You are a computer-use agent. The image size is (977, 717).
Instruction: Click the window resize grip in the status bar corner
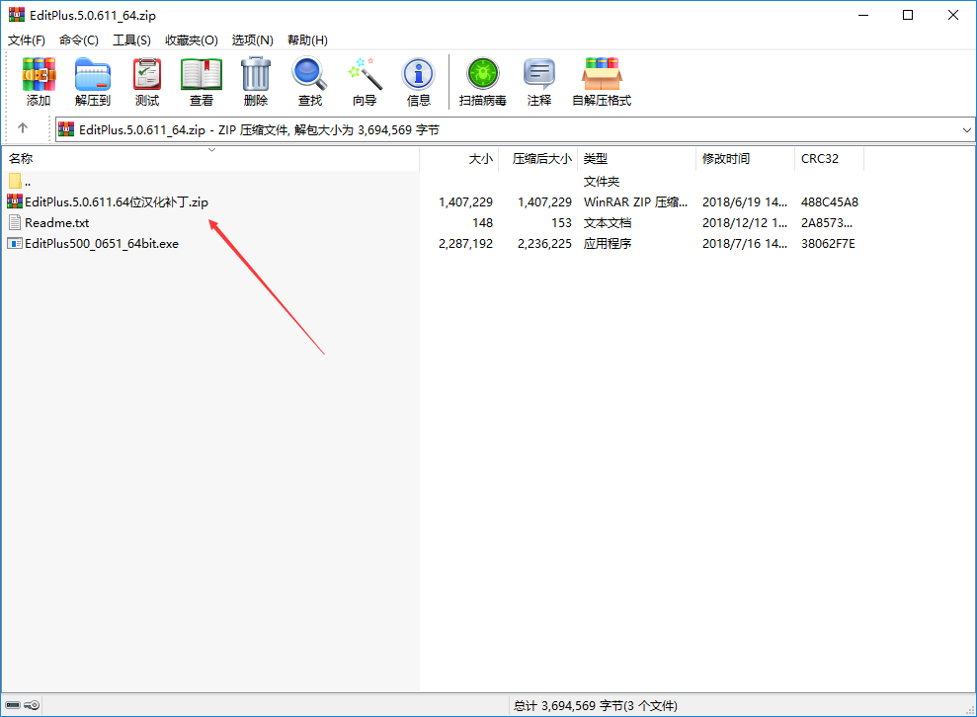point(969,709)
